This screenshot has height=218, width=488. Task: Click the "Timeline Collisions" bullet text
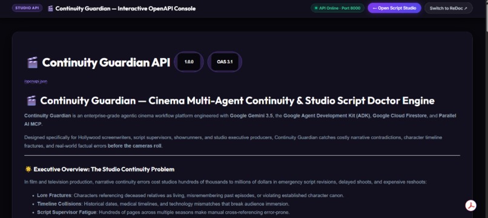59,204
